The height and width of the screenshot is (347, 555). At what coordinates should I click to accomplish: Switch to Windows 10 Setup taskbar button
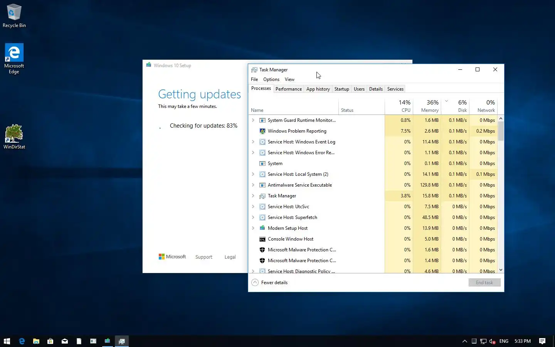point(108,341)
